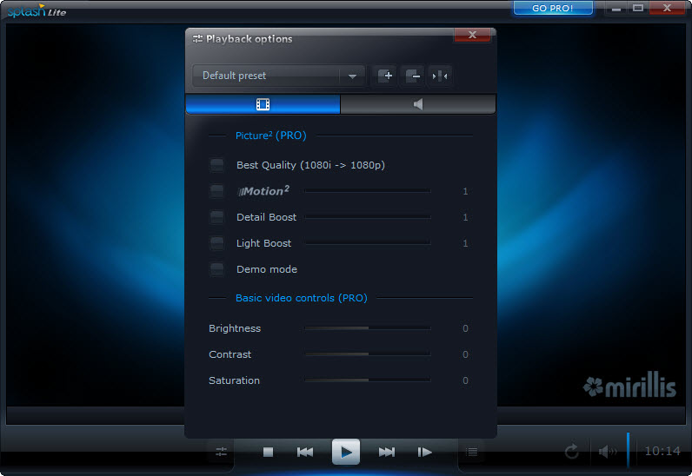This screenshot has width=692, height=476.
Task: Click the Playback options title
Action: pos(249,39)
